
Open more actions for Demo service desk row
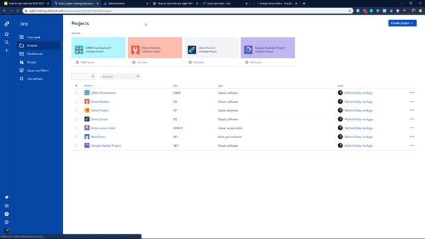click(412, 128)
